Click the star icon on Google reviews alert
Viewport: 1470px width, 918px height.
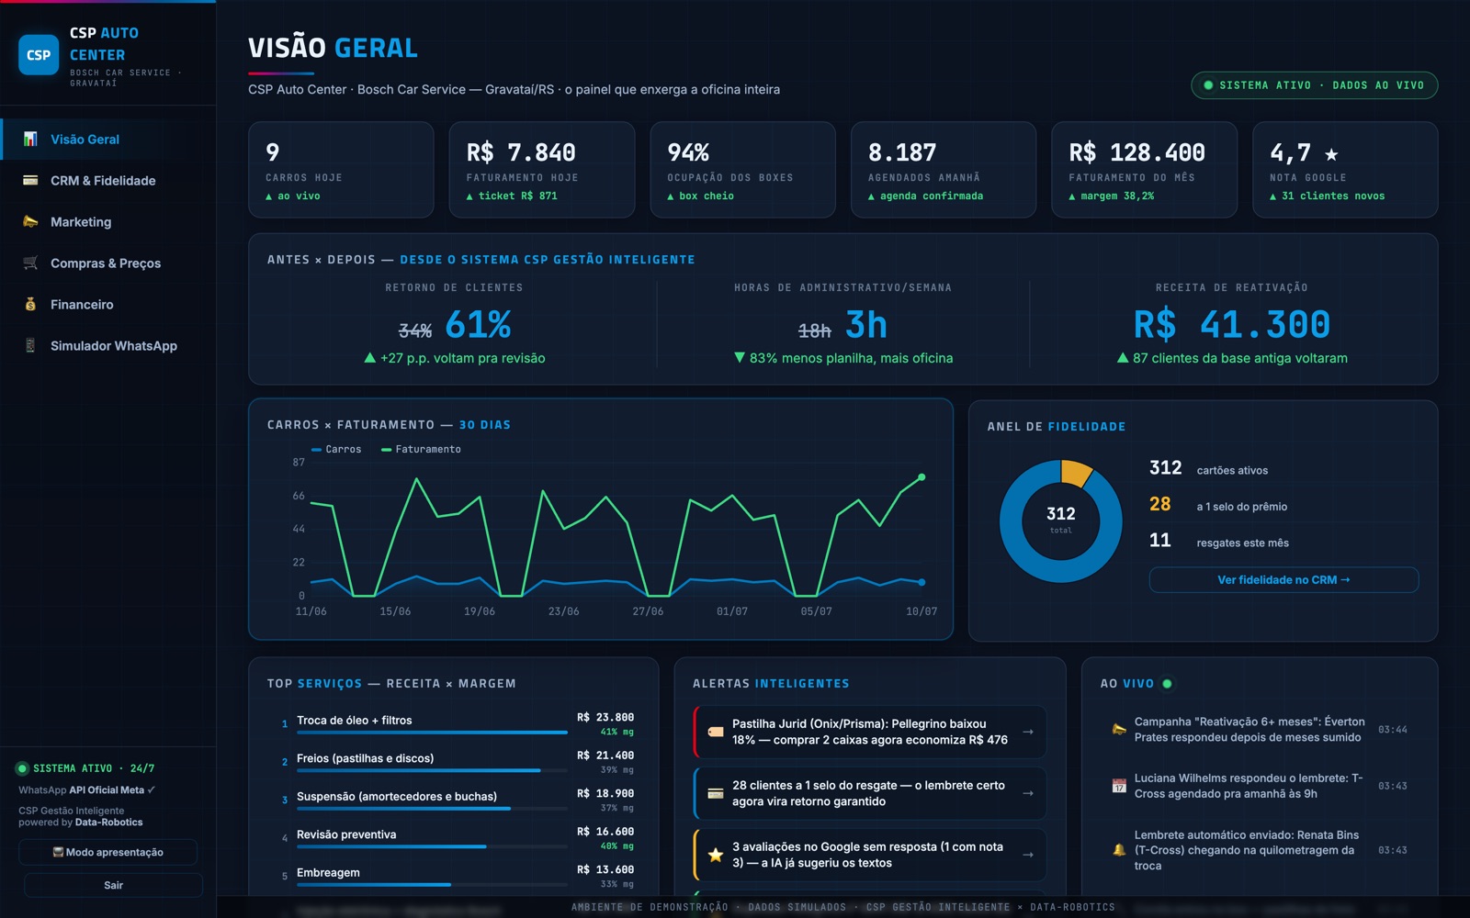(716, 855)
